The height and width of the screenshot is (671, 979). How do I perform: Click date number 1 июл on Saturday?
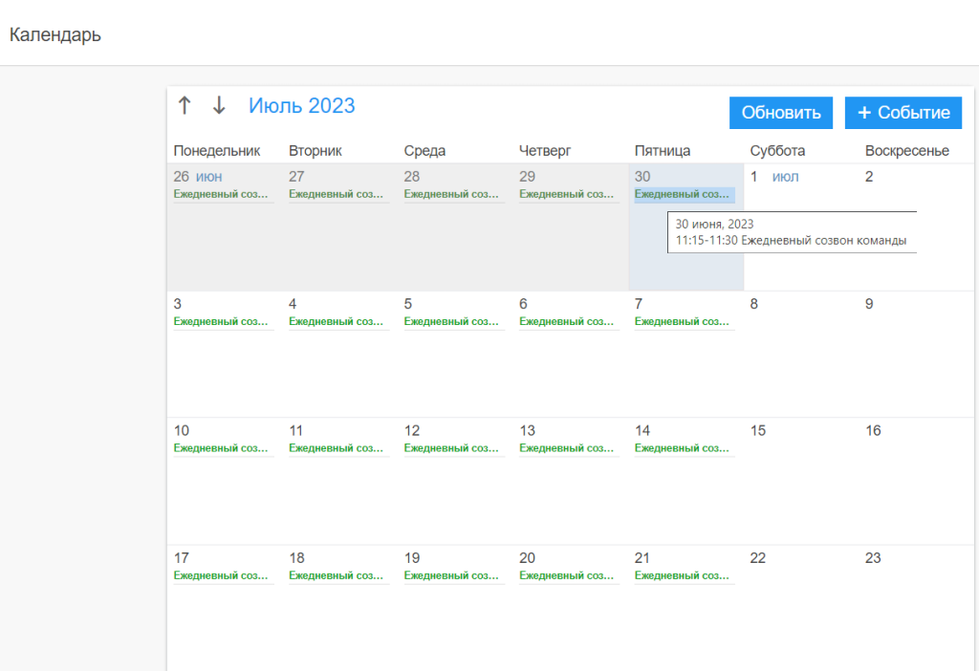pyautogui.click(x=774, y=177)
